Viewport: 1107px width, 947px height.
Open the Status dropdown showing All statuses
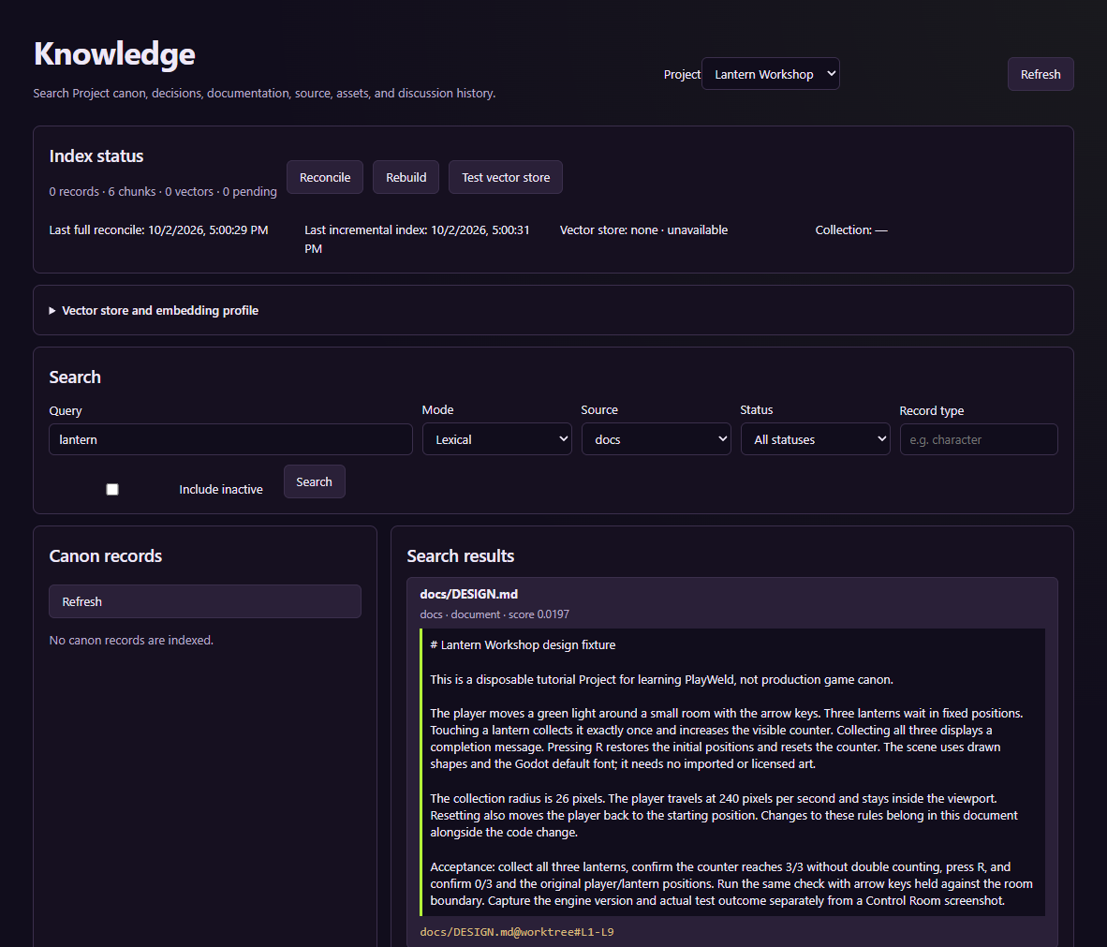[x=816, y=439]
